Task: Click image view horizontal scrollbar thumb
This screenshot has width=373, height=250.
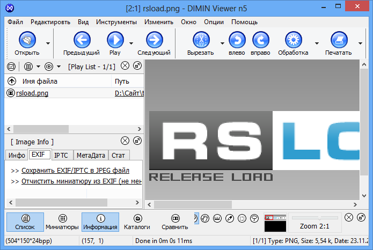Action: click(193, 204)
